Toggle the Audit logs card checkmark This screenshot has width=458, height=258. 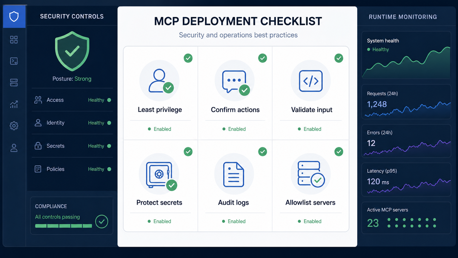[x=263, y=152]
